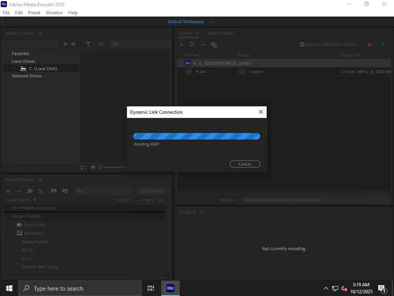The image size is (394, 296).
Task: Close the Dynamic Link Connection dialog with X
Action: coord(261,112)
